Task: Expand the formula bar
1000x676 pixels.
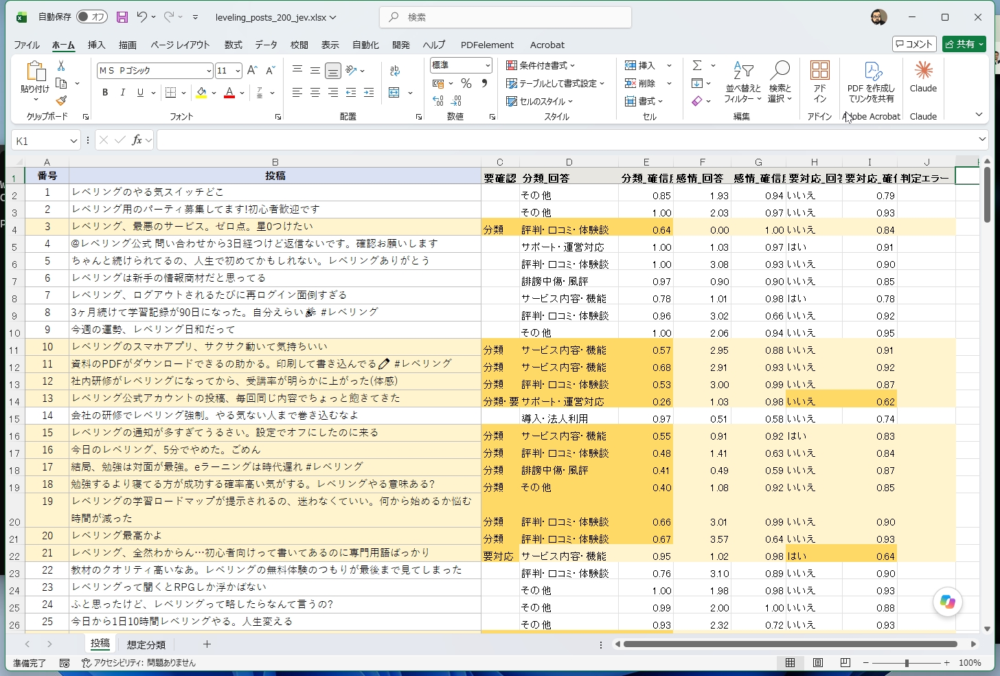Action: tap(982, 139)
